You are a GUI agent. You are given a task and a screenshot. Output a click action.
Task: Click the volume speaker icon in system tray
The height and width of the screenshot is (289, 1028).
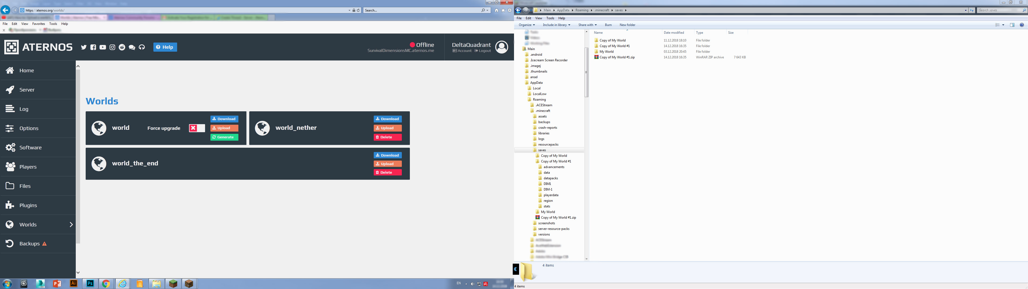click(473, 284)
